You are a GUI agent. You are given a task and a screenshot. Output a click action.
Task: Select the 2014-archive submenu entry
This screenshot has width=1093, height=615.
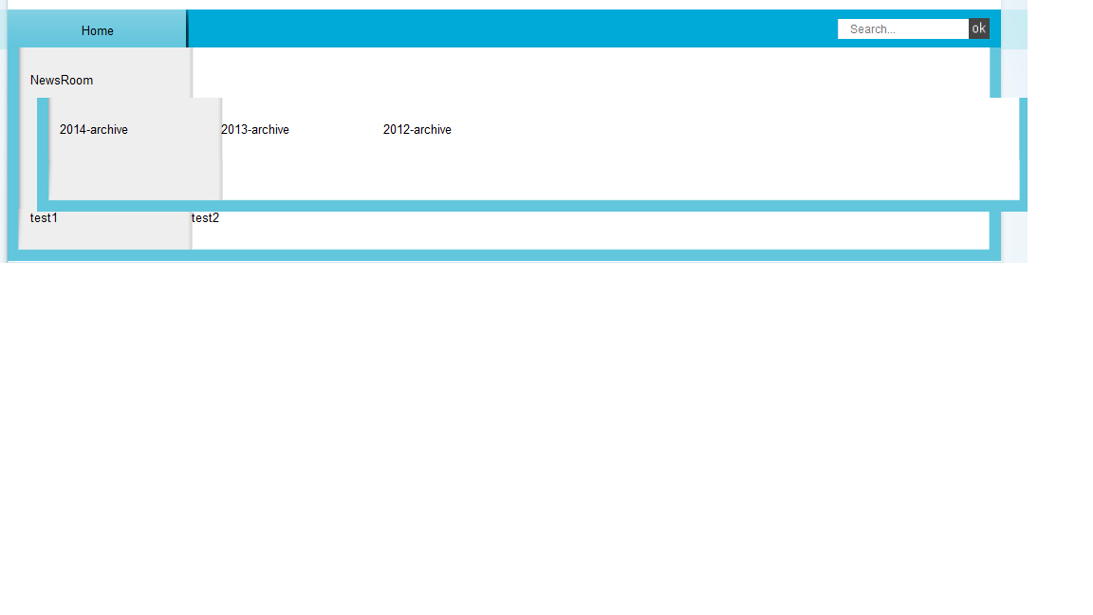(x=94, y=130)
